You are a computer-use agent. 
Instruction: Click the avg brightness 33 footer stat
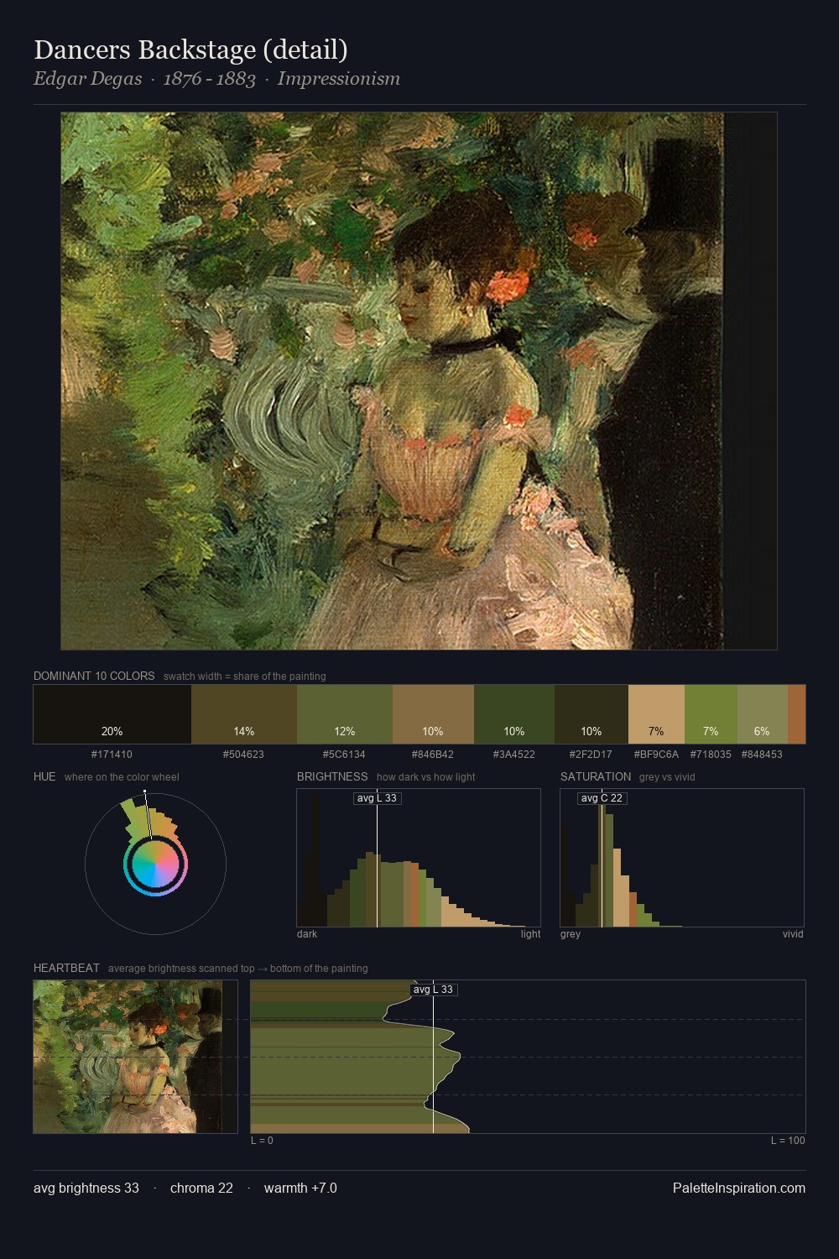pyautogui.click(x=86, y=1188)
